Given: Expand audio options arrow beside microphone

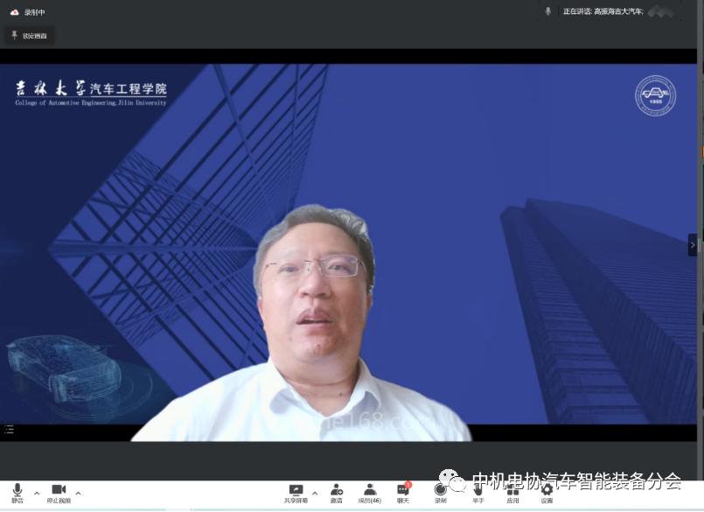Looking at the screenshot, I should pyautogui.click(x=37, y=494).
